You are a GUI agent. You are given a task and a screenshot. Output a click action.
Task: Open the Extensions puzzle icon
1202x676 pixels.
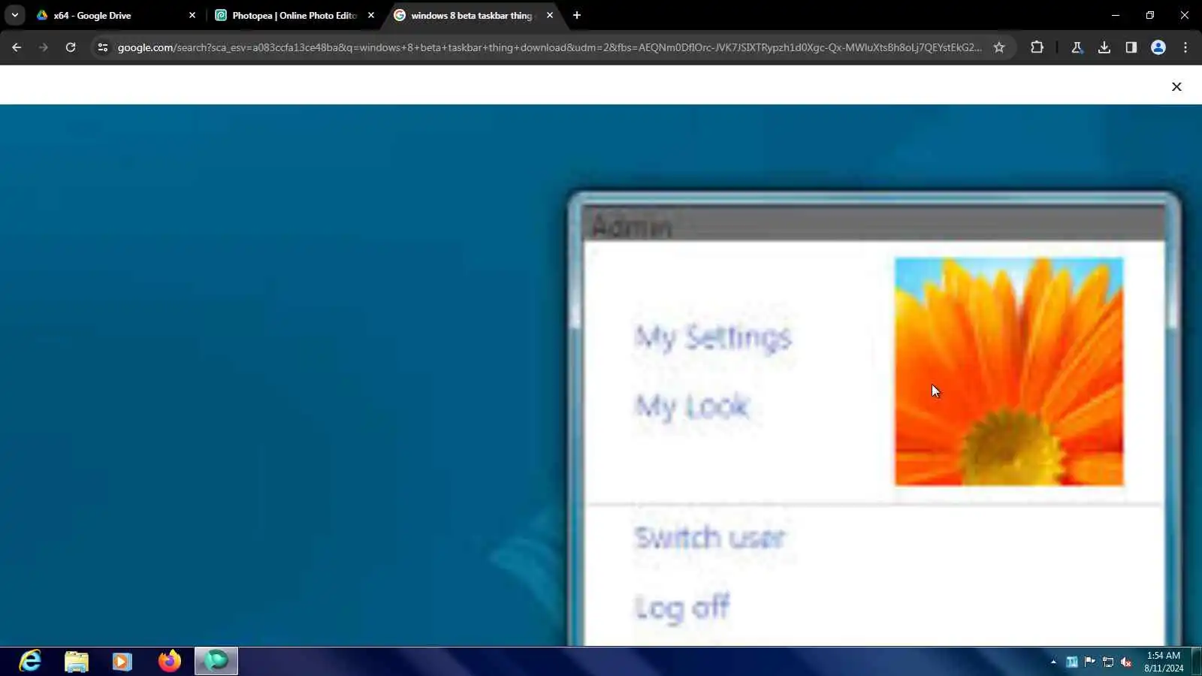pos(1037,47)
